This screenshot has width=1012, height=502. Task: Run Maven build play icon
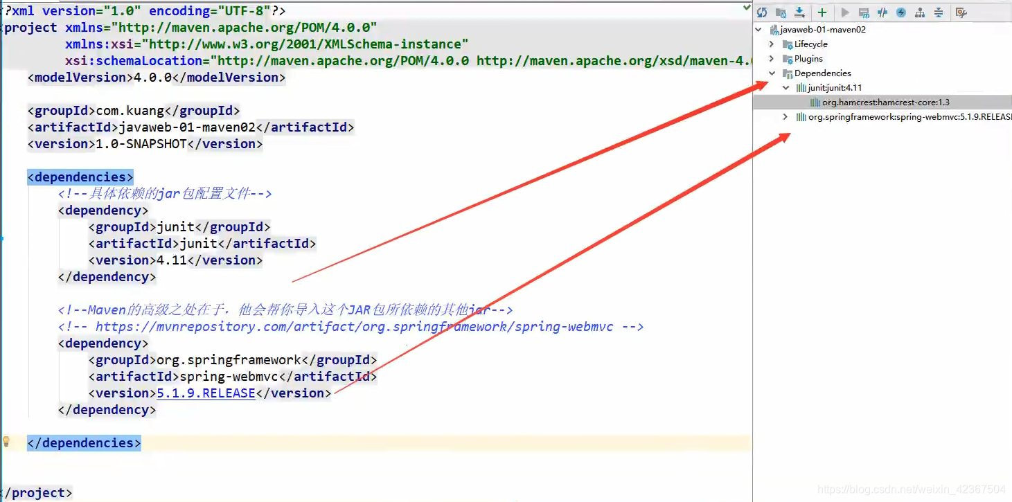(845, 12)
